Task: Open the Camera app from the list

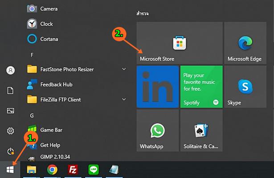Action: pos(77,9)
